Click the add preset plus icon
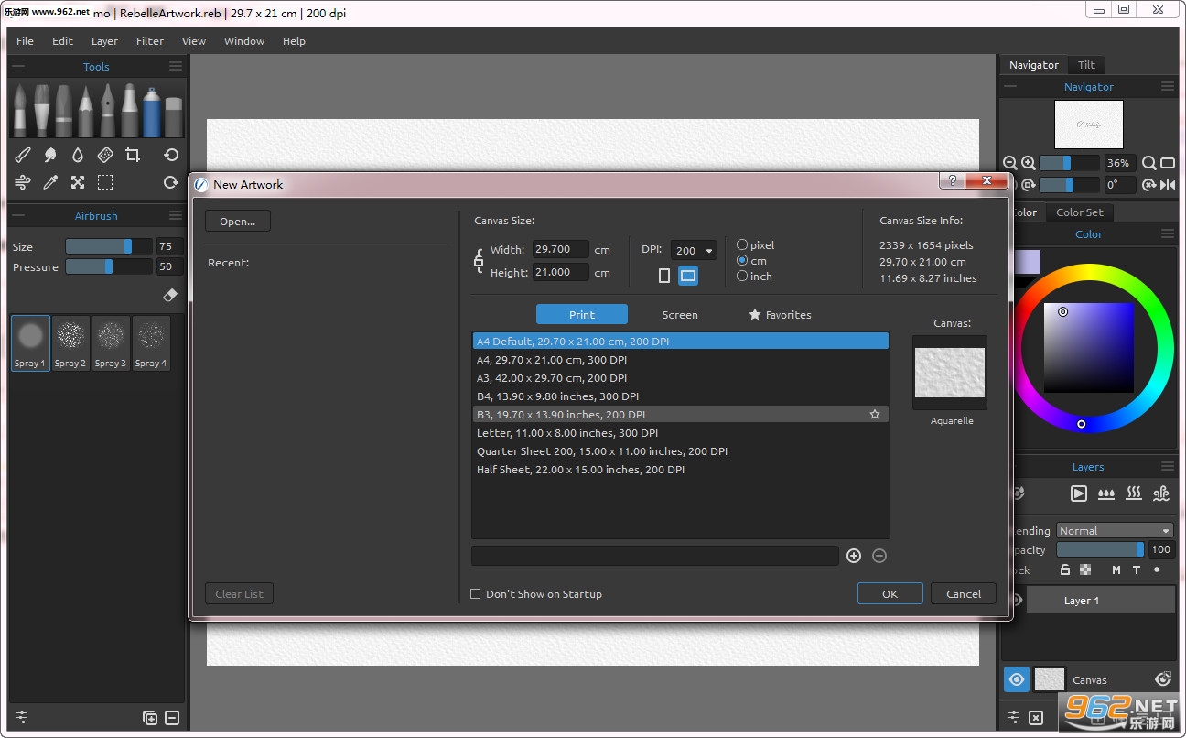1186x738 pixels. [x=854, y=556]
